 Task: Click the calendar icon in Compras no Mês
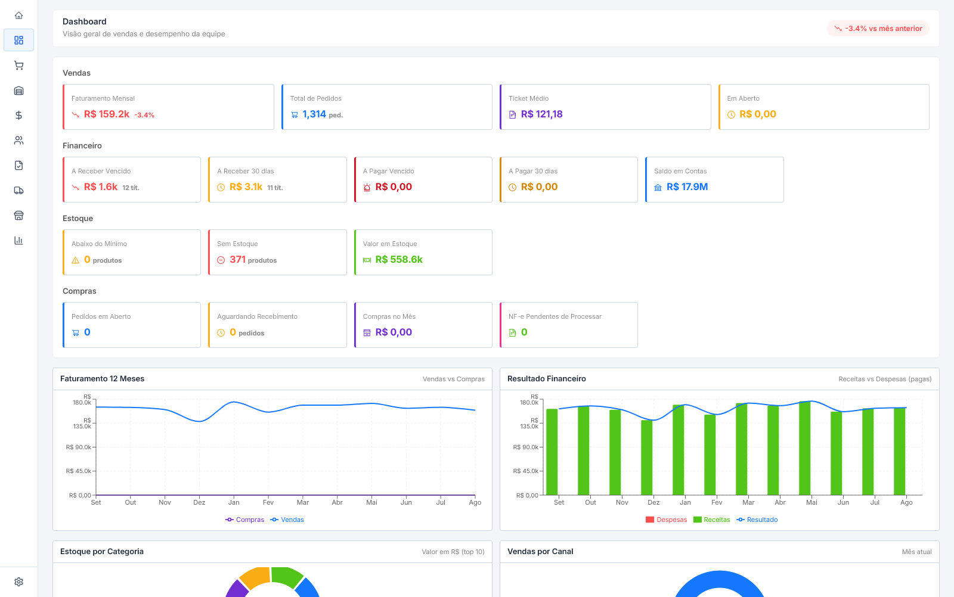click(367, 333)
